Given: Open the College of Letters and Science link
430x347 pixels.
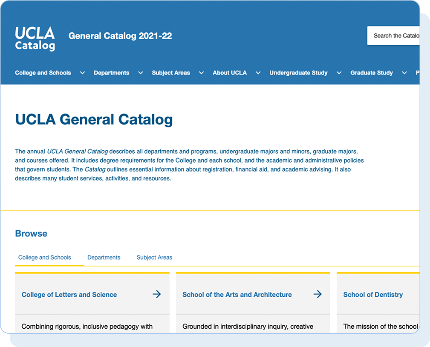Looking at the screenshot, I should pyautogui.click(x=69, y=295).
